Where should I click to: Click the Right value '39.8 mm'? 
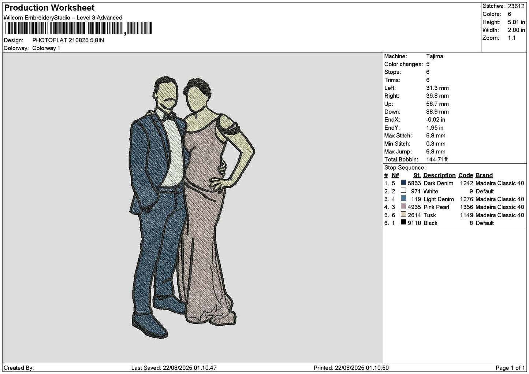tap(437, 96)
